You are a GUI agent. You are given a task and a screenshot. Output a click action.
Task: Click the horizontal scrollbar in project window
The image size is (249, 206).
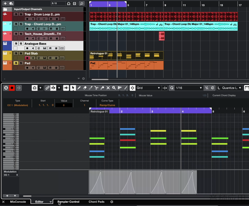click(x=100, y=79)
